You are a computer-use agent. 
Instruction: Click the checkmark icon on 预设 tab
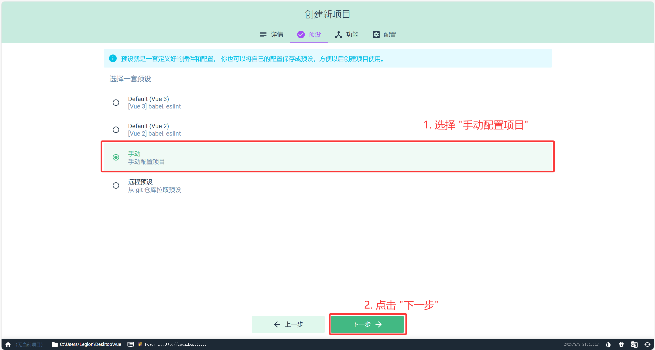(x=301, y=34)
